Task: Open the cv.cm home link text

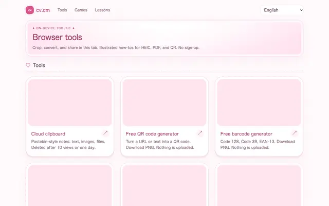Action: click(x=43, y=10)
